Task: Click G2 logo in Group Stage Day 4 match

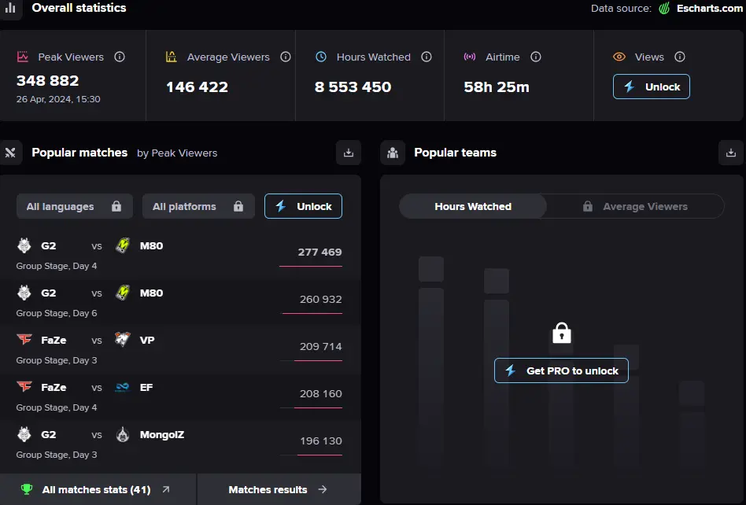Action: (24, 245)
